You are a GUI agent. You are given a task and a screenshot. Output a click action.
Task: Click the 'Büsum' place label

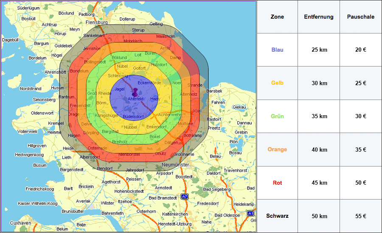[x=40, y=165]
